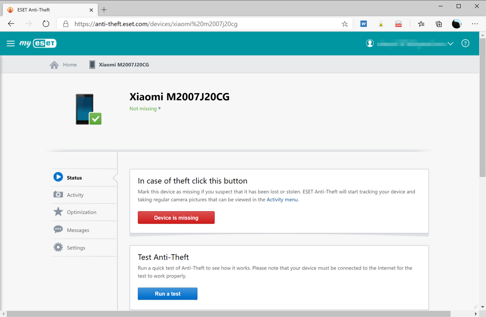The width and height of the screenshot is (486, 317).
Task: Click the Word extension icon
Action: click(x=364, y=24)
